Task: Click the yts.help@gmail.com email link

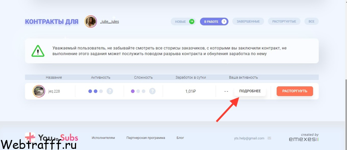Action: [249, 138]
